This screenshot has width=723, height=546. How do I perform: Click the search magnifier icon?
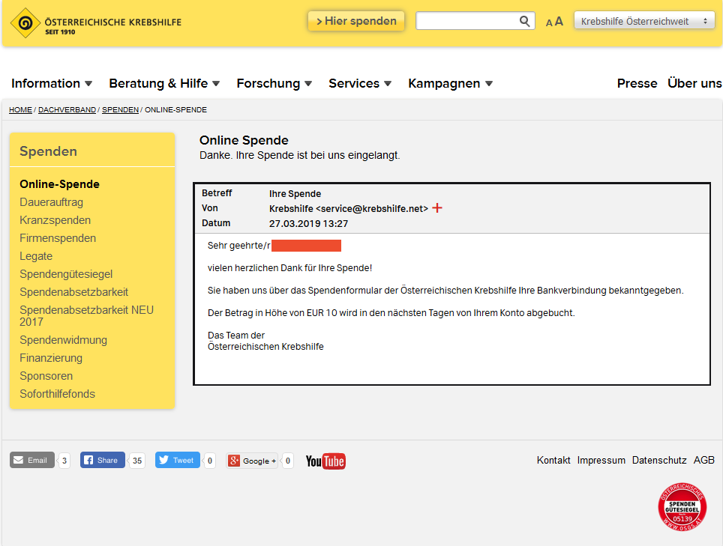coord(525,21)
